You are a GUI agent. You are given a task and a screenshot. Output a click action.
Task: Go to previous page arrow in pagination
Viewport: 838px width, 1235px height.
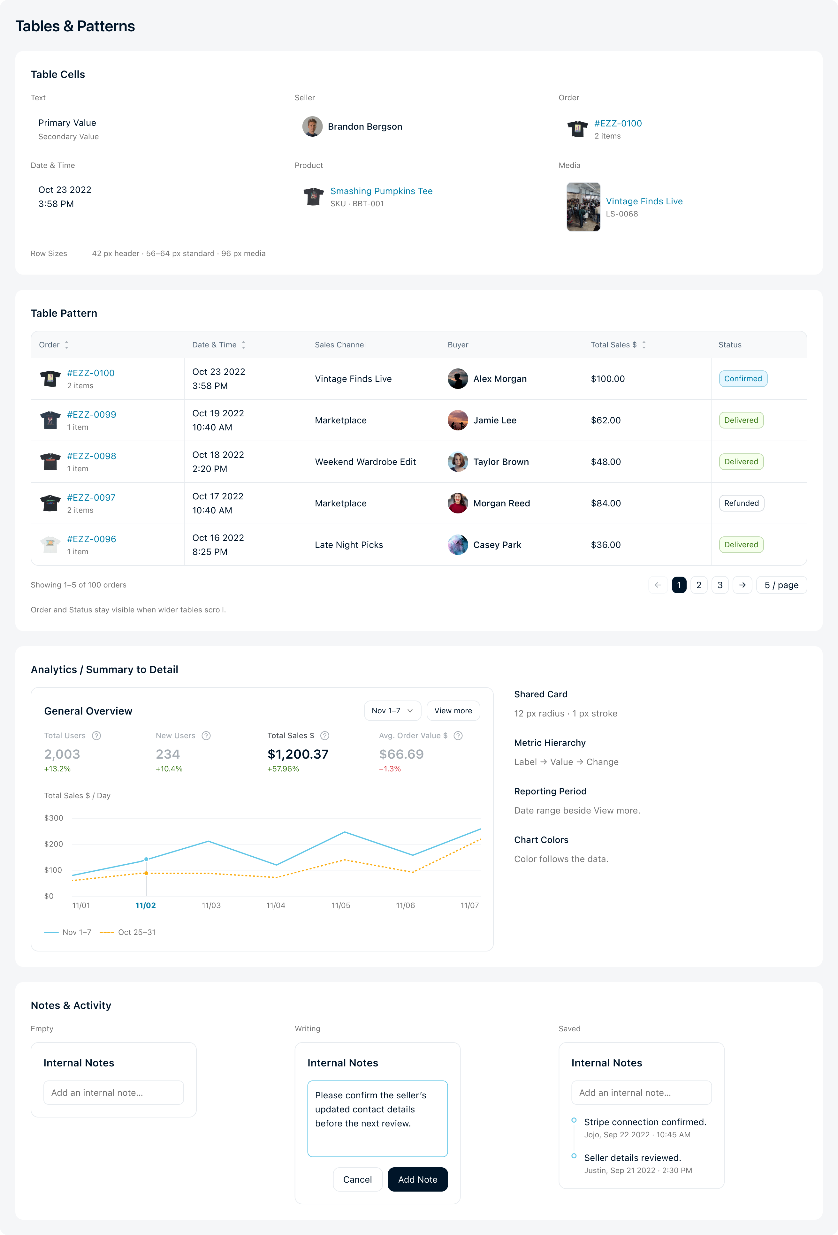pos(658,585)
